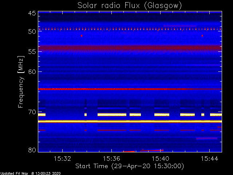Click the red streak at 80 MHz near 15:39

[152, 151]
